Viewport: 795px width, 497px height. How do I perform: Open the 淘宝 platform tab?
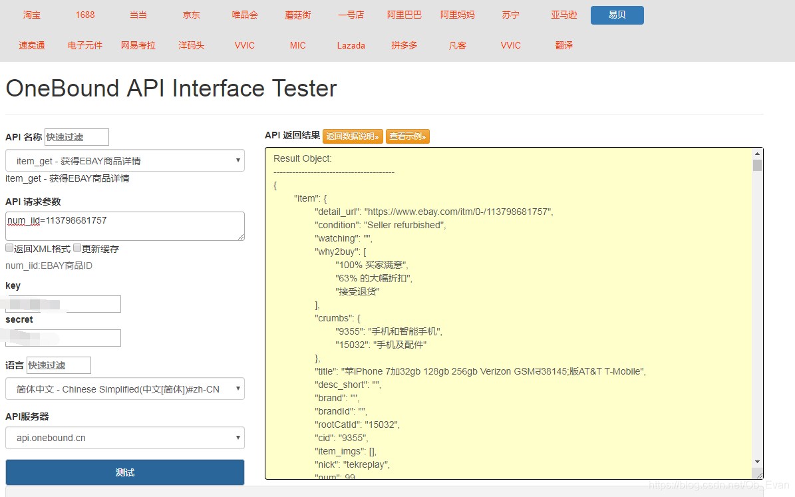(31, 15)
